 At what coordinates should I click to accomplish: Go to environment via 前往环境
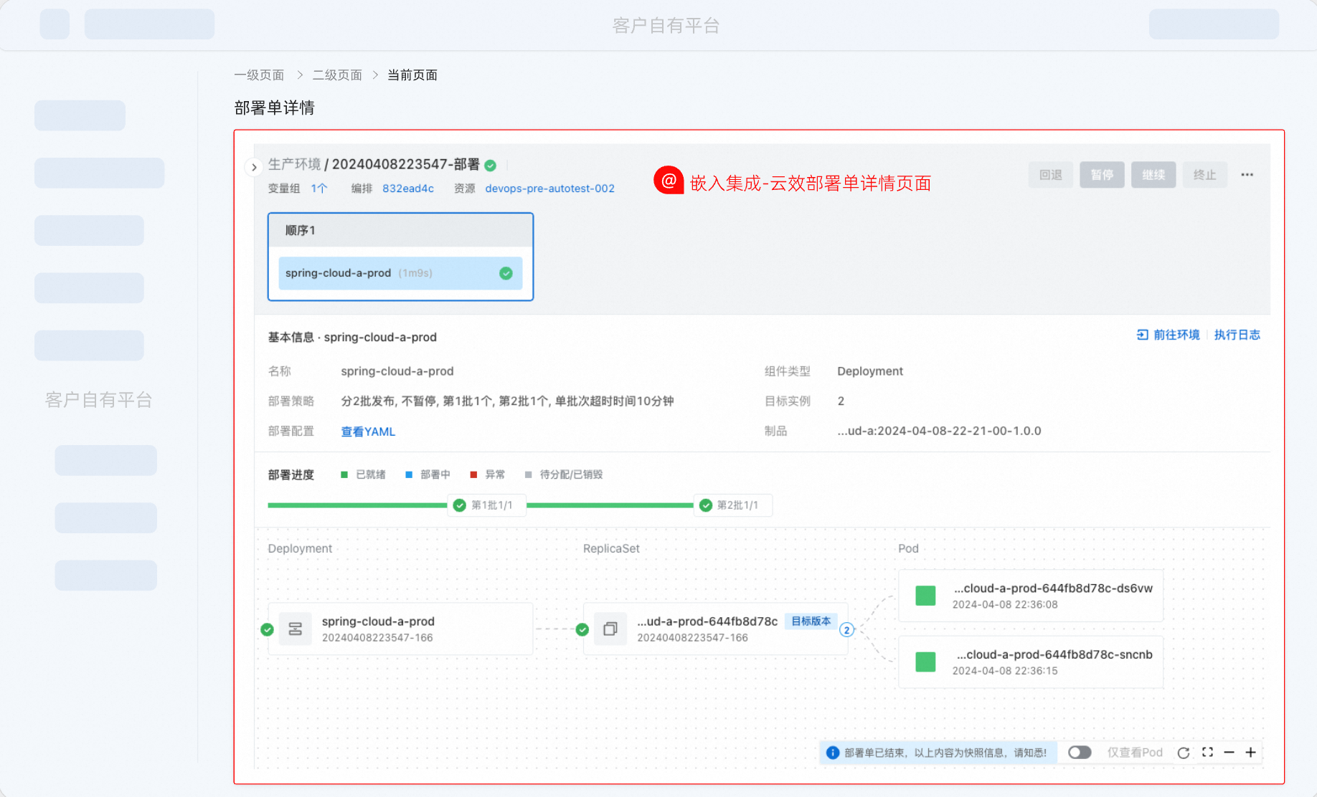(x=1176, y=335)
